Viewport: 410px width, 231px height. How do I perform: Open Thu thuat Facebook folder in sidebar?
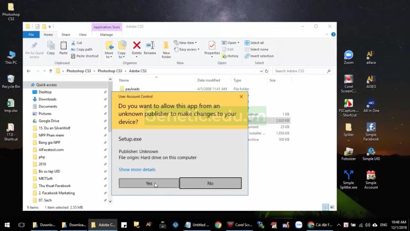coord(55,186)
